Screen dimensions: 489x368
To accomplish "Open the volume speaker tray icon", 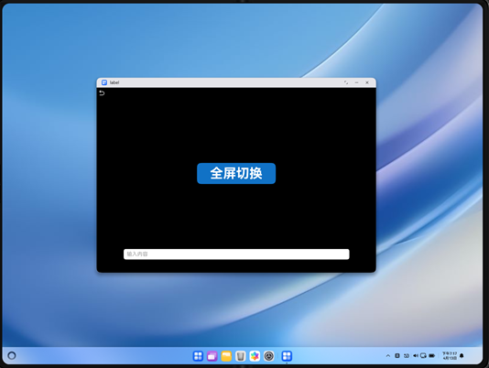I will tap(416, 355).
